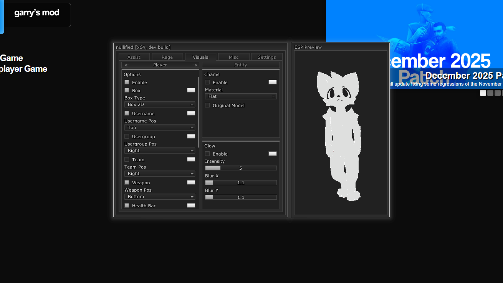Toggle the Usergroup checkbox
Image resolution: width=503 pixels, height=283 pixels.
[x=127, y=136]
